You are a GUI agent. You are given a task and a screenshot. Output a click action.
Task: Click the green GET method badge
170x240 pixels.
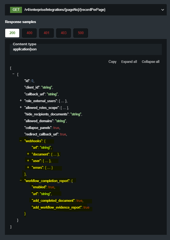tap(16, 10)
